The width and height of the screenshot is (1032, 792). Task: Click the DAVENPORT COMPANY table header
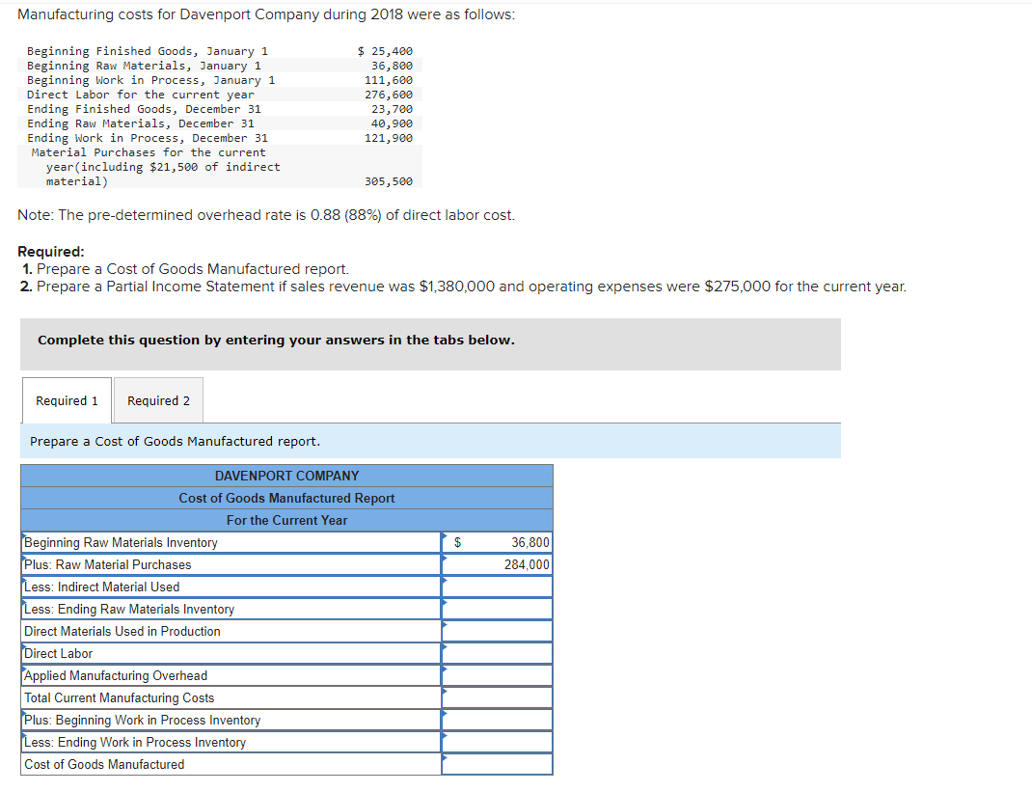(x=287, y=476)
